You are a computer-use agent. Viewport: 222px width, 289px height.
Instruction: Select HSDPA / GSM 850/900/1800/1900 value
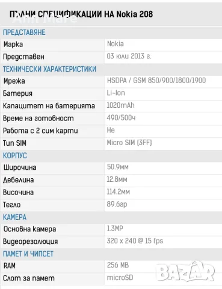(x=156, y=81)
